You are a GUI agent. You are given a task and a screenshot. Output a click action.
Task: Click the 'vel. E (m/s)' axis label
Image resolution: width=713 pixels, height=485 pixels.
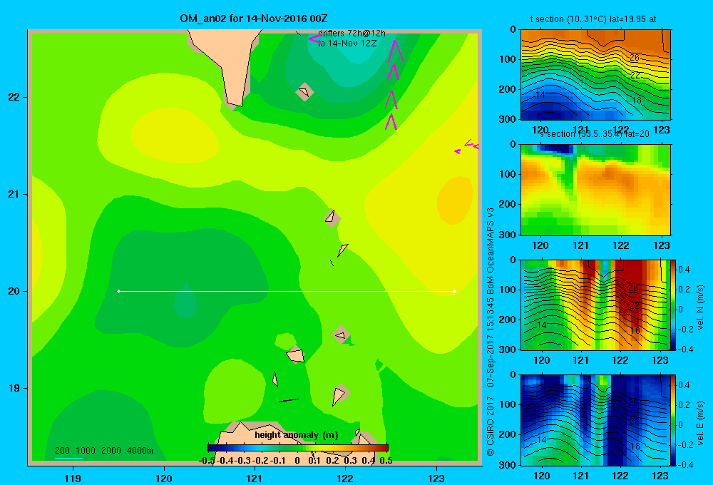pos(700,422)
